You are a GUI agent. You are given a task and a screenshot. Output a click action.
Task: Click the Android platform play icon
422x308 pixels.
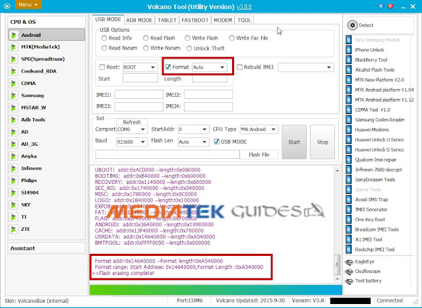click(x=13, y=35)
